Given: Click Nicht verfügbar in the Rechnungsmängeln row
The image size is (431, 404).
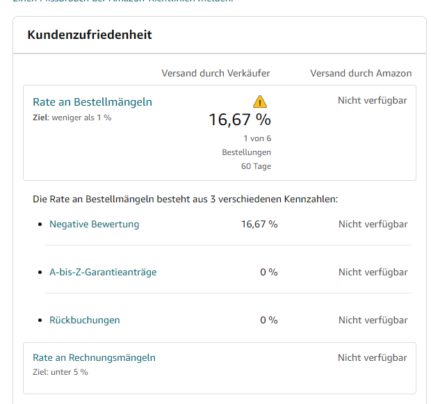Looking at the screenshot, I should tap(372, 357).
